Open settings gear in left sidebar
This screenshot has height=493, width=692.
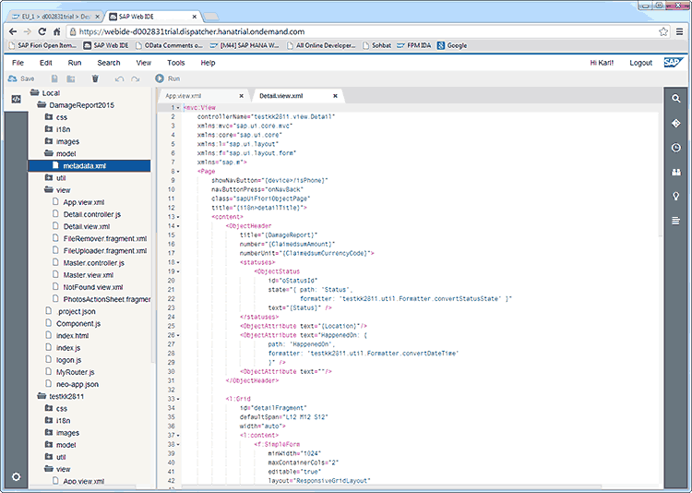coord(16,477)
